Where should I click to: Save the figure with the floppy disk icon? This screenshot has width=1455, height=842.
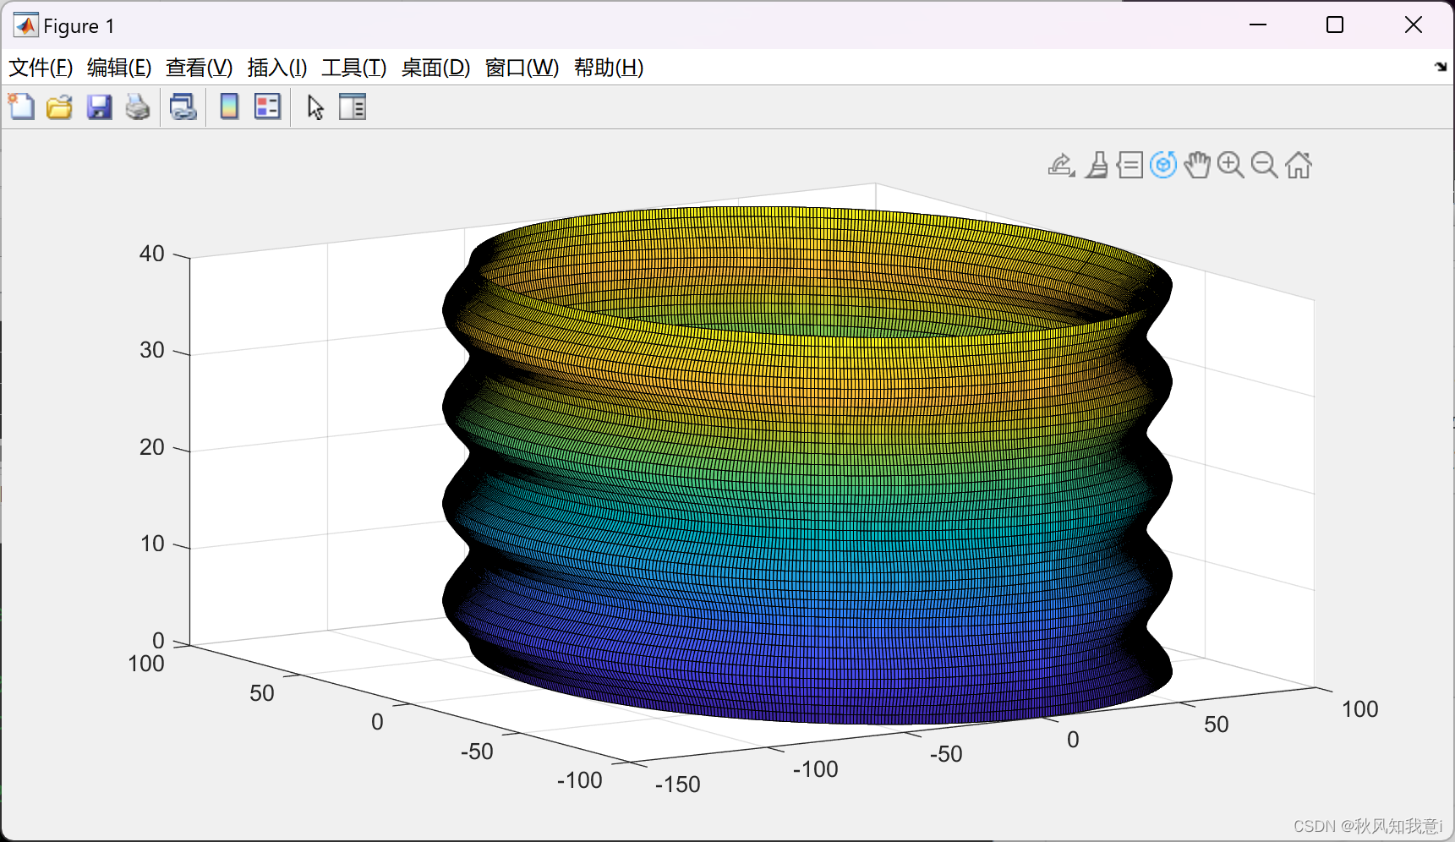(x=100, y=107)
